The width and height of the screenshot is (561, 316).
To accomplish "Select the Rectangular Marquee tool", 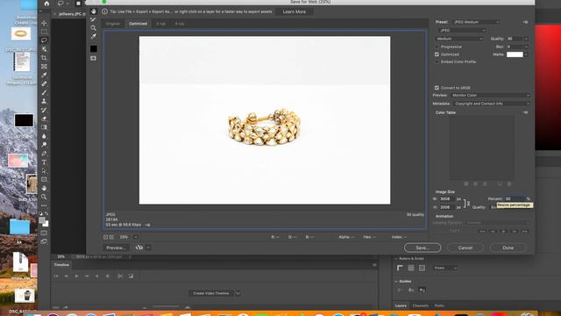I will (x=44, y=32).
